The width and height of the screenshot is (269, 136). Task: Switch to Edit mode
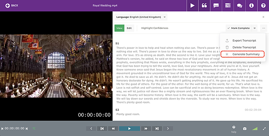(x=129, y=28)
